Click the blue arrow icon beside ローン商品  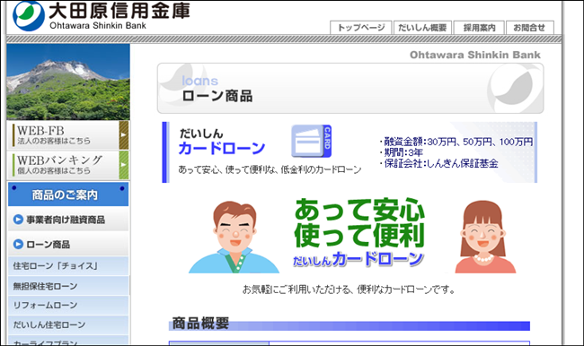(x=18, y=244)
